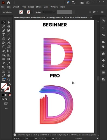Open Arrange Documents dropdown

[82, 3]
